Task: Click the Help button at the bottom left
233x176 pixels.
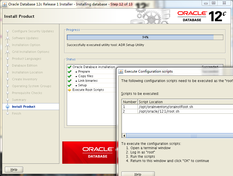Action: (x=14, y=169)
